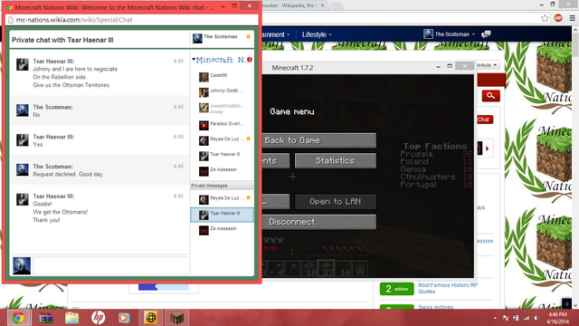This screenshot has width=579, height=326.
Task: Open the Ze Assassin private message chat
Action: pyautogui.click(x=222, y=230)
